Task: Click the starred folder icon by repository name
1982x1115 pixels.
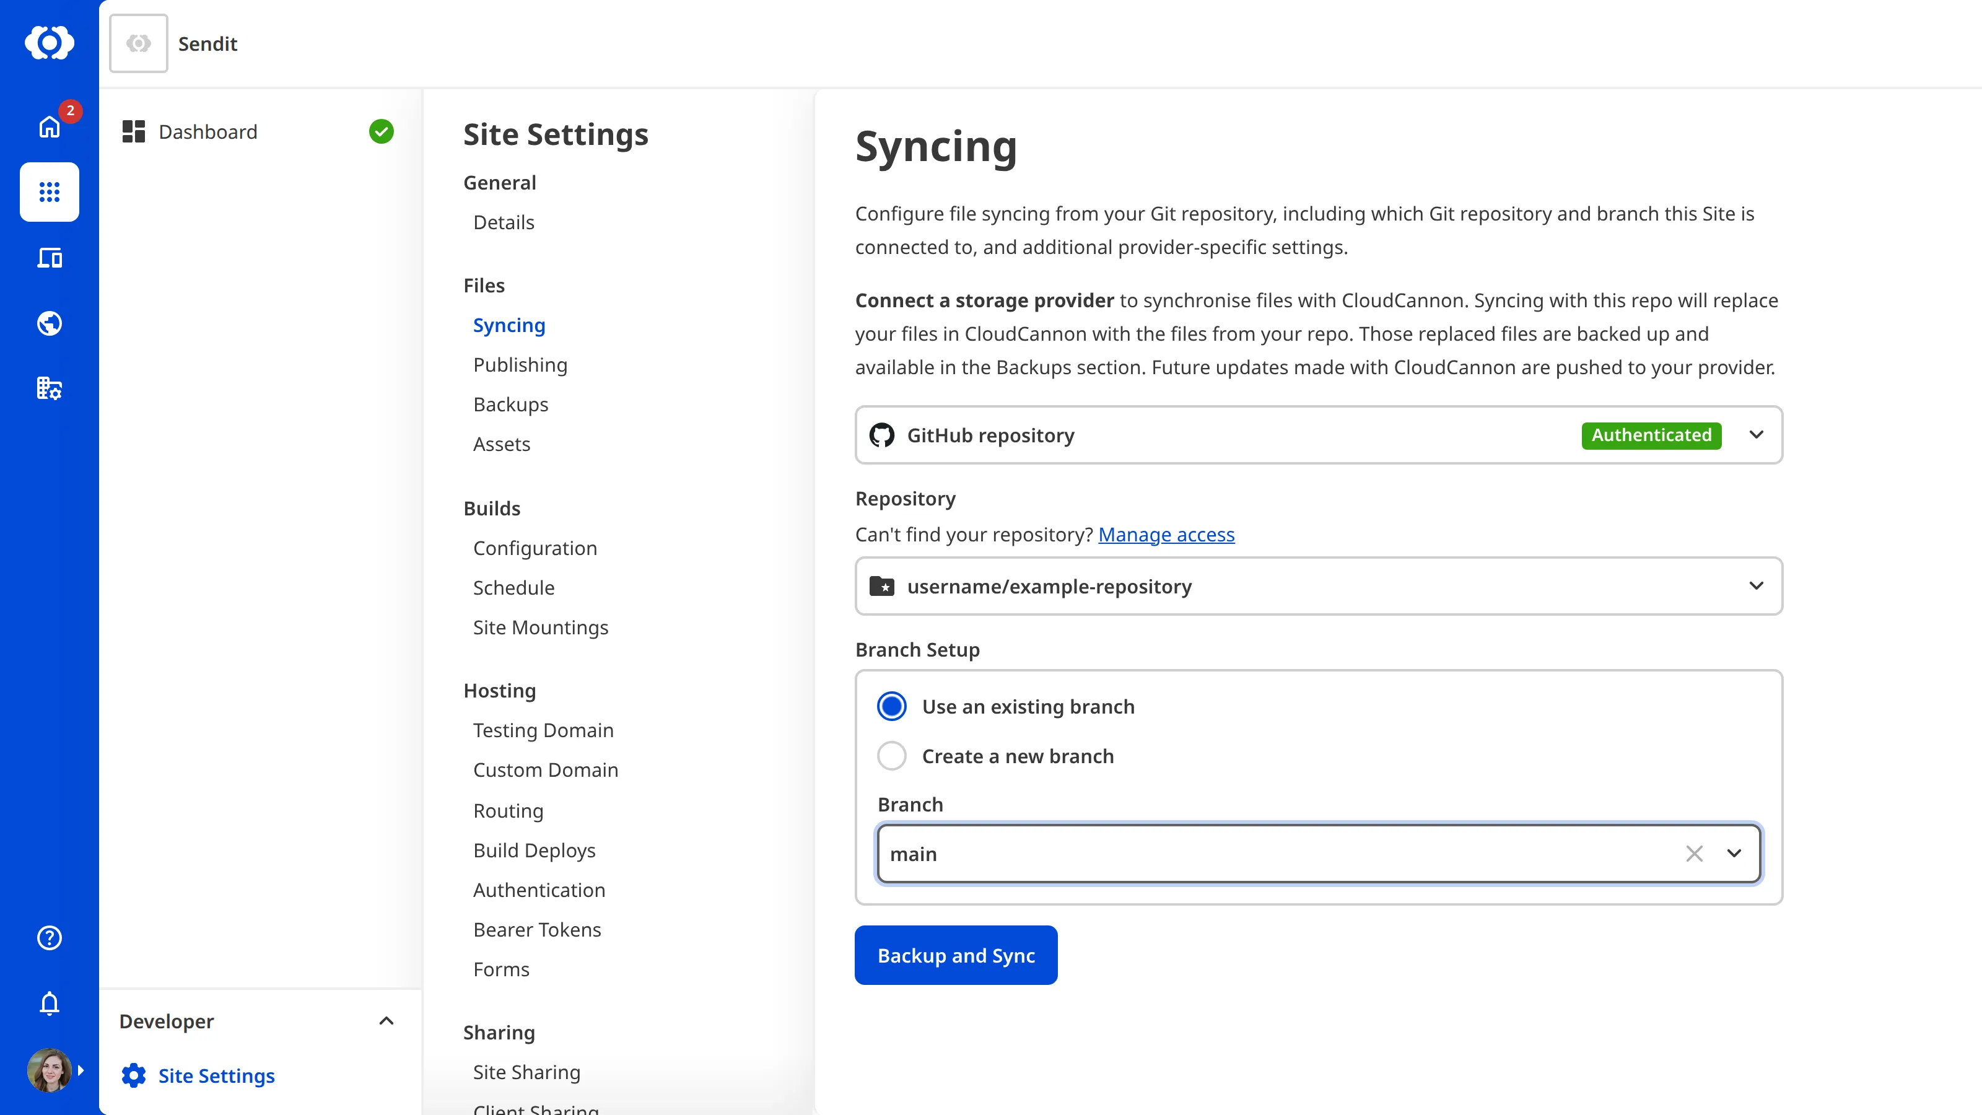Action: [882, 587]
